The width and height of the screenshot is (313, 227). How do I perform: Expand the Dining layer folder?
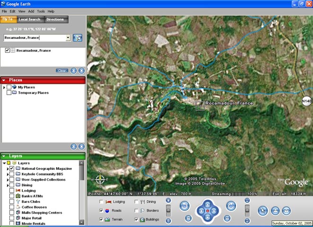[x=8, y=185]
